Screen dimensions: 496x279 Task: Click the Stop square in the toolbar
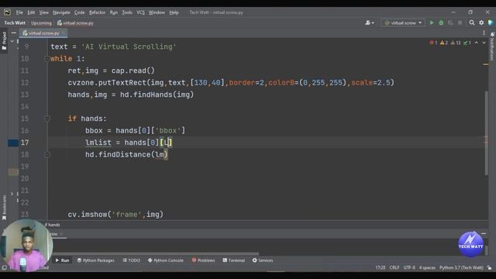pyautogui.click(x=460, y=22)
